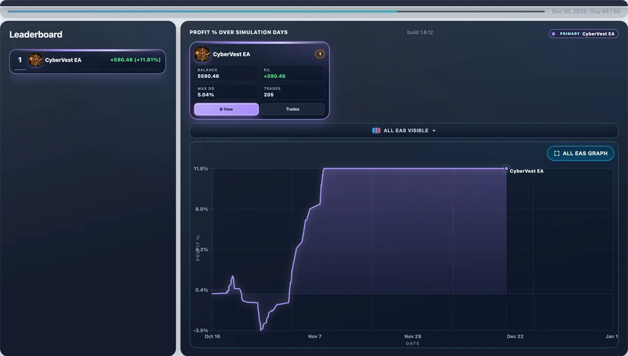Image resolution: width=628 pixels, height=356 pixels.
Task: Click the CyberVest EA avatar in the stats card
Action: point(202,54)
